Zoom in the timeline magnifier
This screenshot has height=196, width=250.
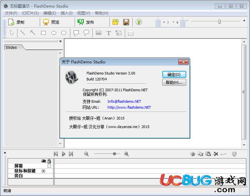point(126,154)
